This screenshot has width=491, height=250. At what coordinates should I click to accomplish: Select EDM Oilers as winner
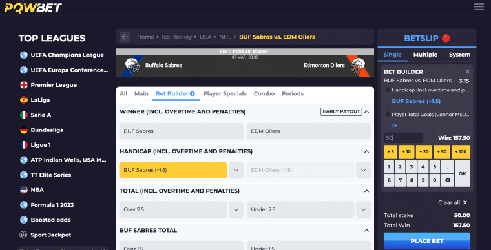click(309, 131)
